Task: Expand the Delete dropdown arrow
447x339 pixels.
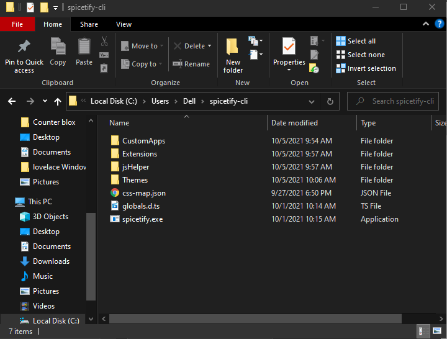Action: coord(210,46)
